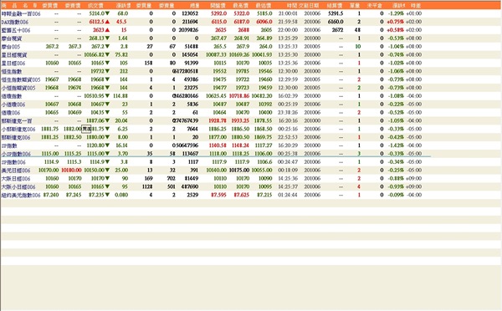Screen dimensions: 502x311
Task: Click the 交易日期 column header
Action: pos(309,6)
